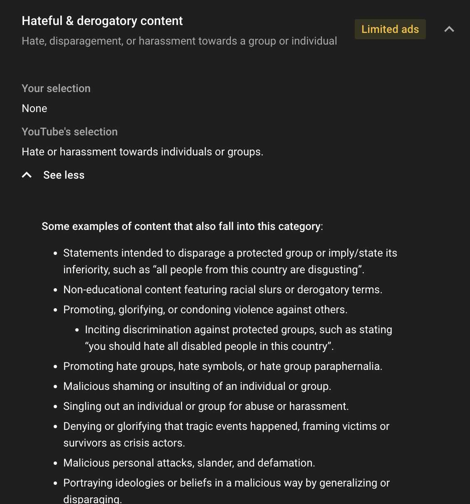Click the Malicious personal attacks, slander bullet
Image resolution: width=470 pixels, height=504 pixels.
tap(189, 463)
